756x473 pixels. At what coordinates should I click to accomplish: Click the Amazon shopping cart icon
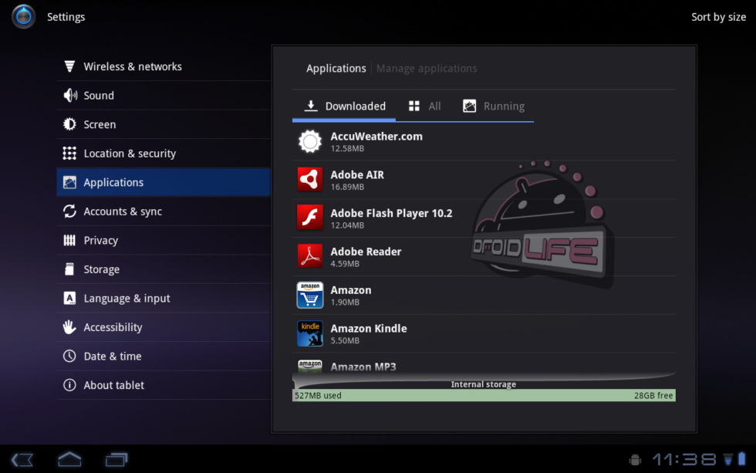pyautogui.click(x=310, y=295)
